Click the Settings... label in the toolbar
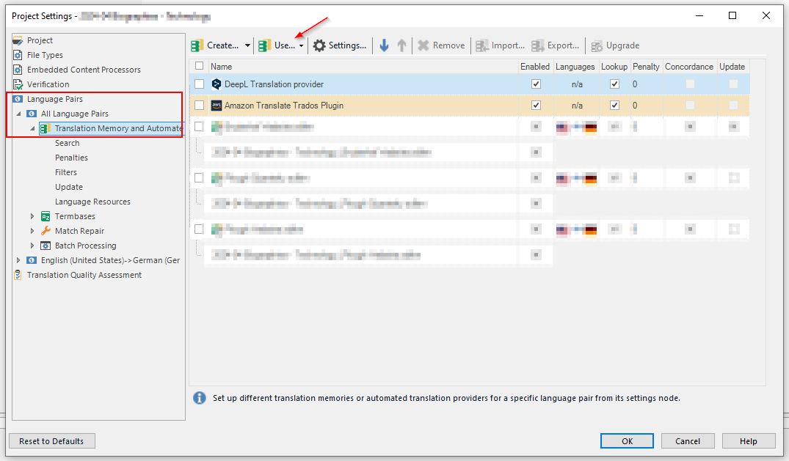789x461 pixels. (347, 45)
